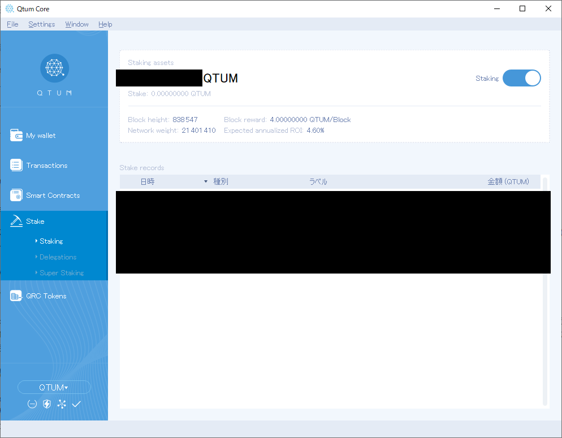Viewport: 562px width, 438px height.
Task: Open Smart Contracts icon in sidebar
Action: (x=16, y=195)
